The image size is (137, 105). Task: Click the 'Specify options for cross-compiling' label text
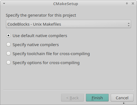pyautogui.click(x=46, y=63)
